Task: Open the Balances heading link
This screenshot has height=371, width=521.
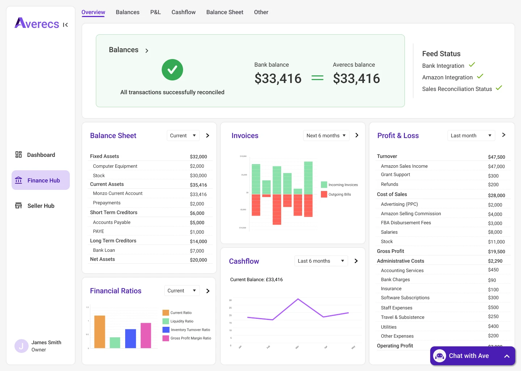Action: [124, 50]
